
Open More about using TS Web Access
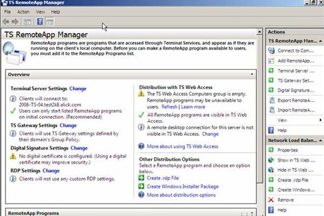182,146
